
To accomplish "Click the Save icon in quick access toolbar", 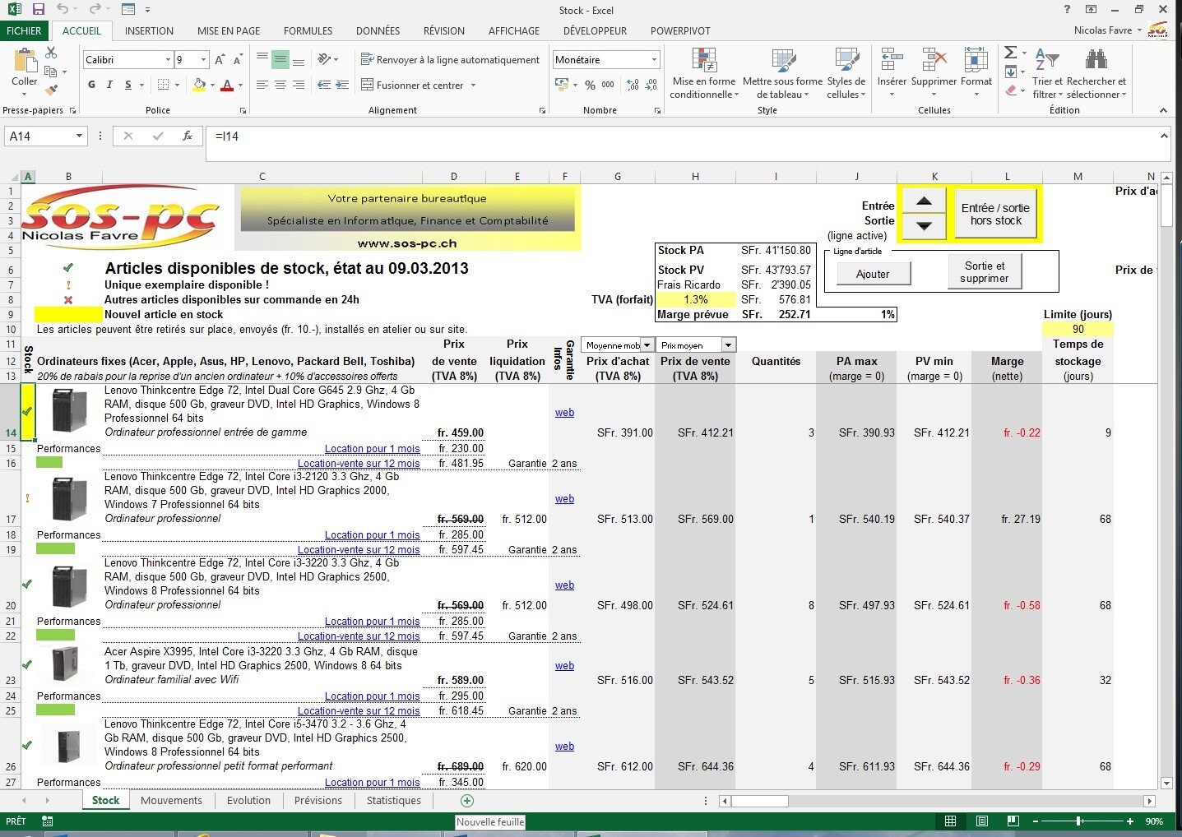I will tap(38, 10).
